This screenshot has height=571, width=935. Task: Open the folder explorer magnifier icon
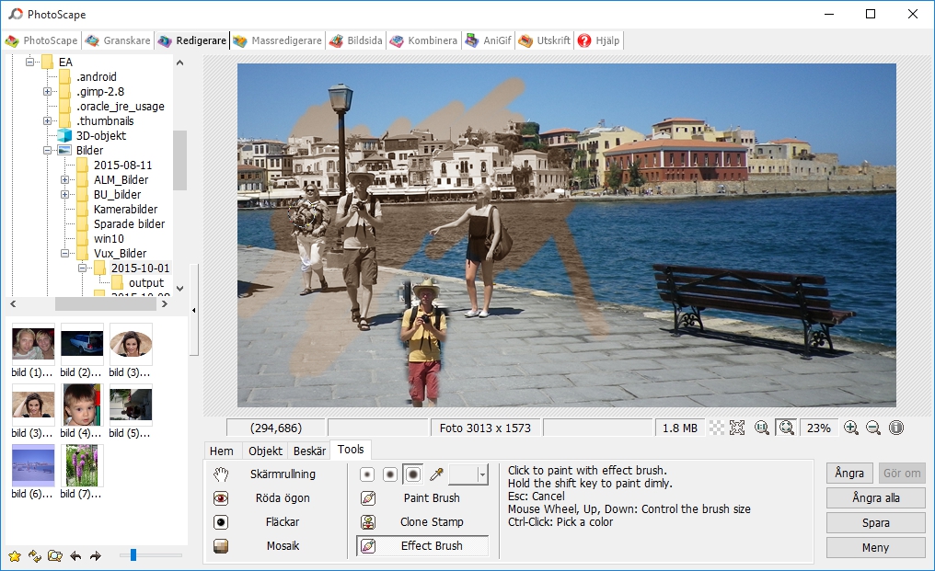pos(55,556)
